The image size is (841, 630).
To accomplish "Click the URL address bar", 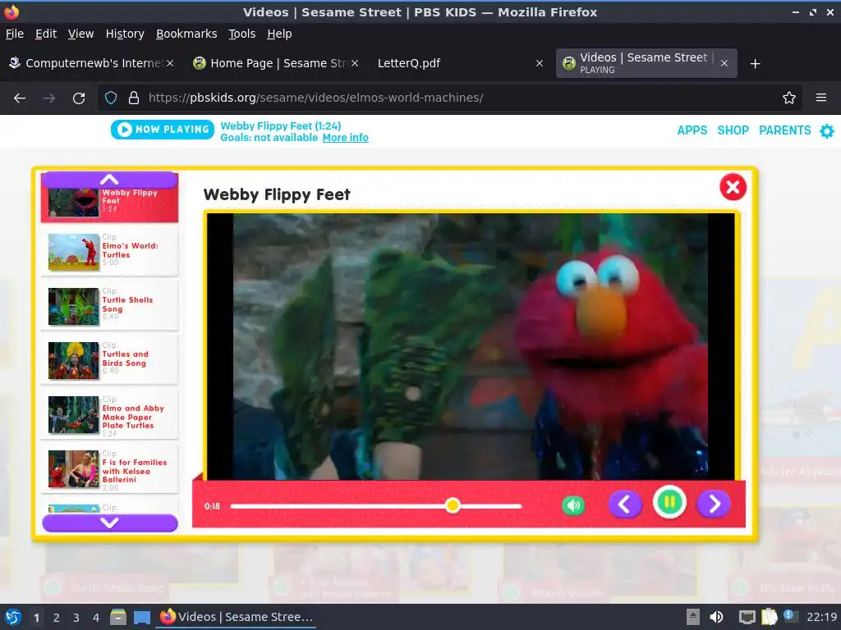I will tap(449, 98).
